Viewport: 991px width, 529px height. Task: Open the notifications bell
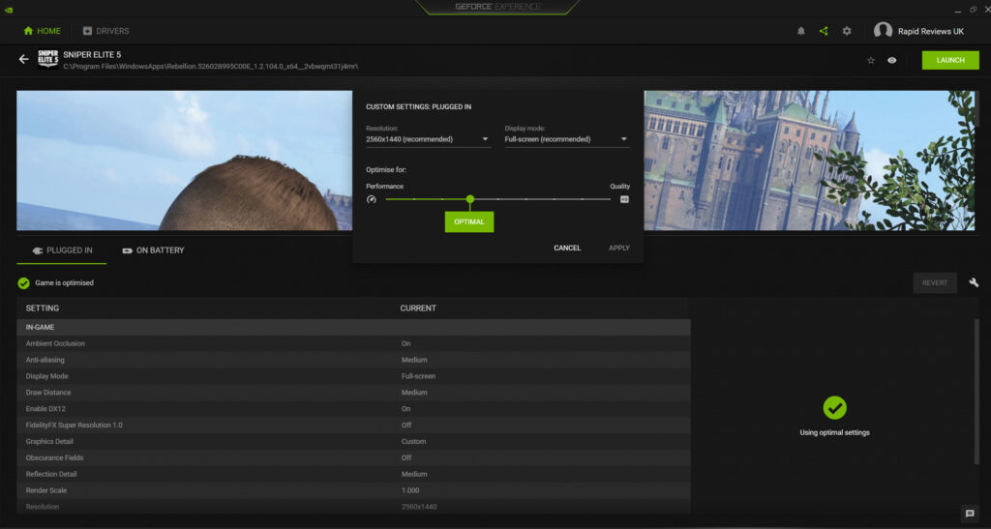tap(800, 31)
